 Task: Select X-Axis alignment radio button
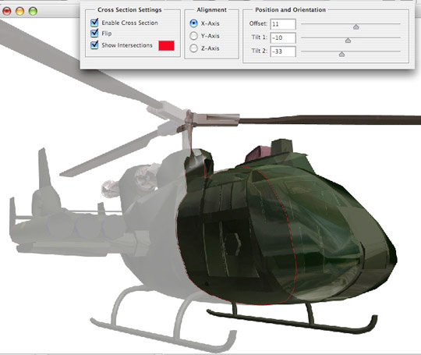(x=193, y=23)
